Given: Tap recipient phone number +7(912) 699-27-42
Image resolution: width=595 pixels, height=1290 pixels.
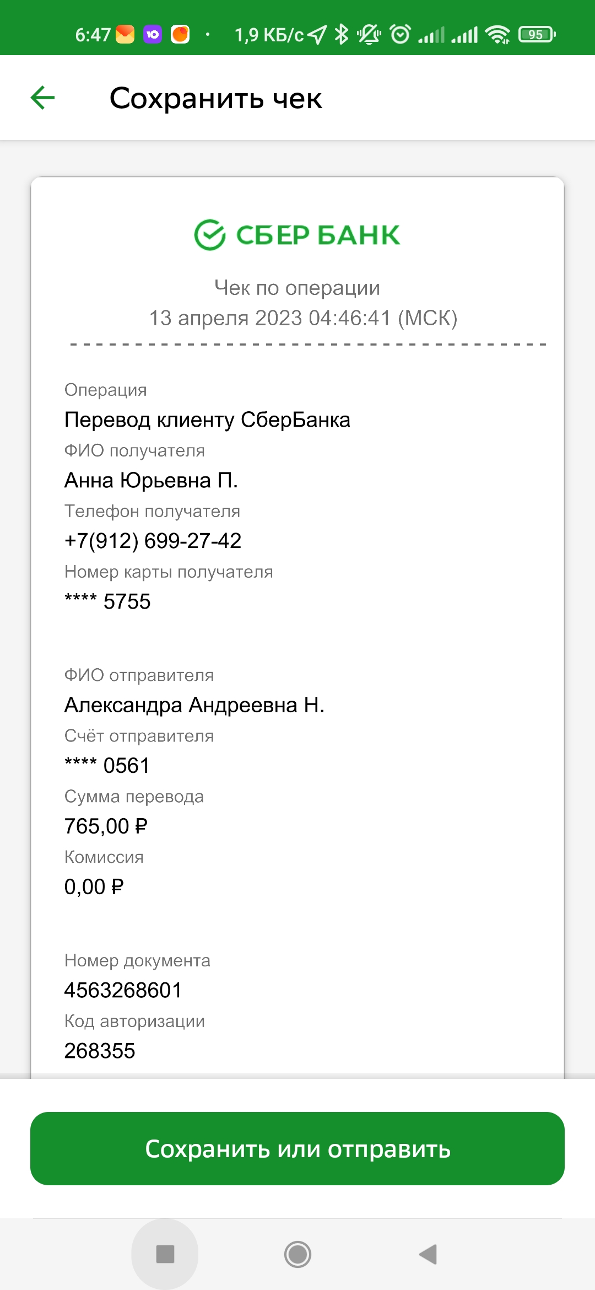Looking at the screenshot, I should click(153, 541).
